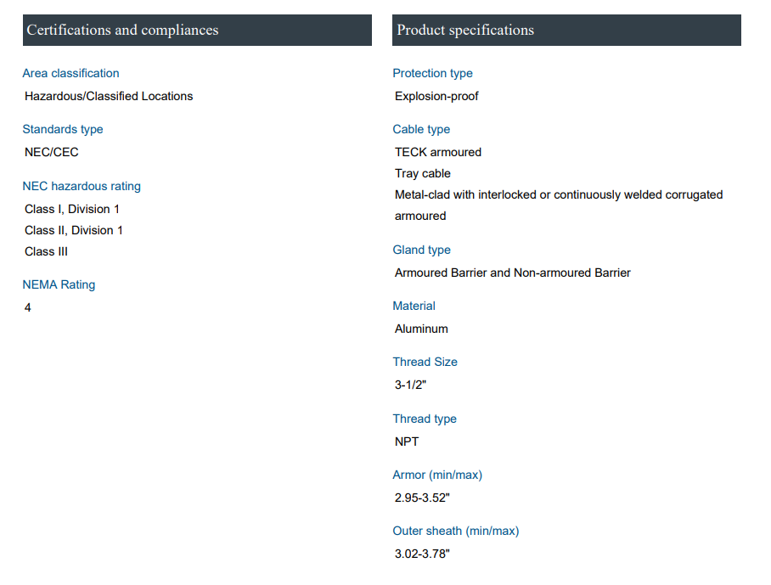Click the Certifications and compliances header
The height and width of the screenshot is (585, 771).
tap(123, 31)
